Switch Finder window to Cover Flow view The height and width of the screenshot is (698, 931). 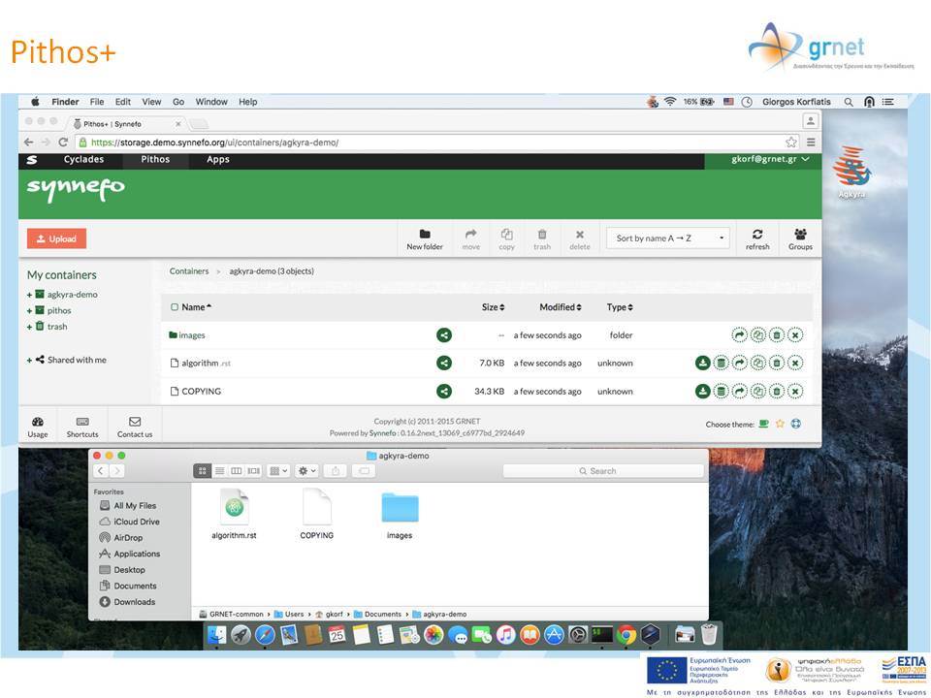253,471
